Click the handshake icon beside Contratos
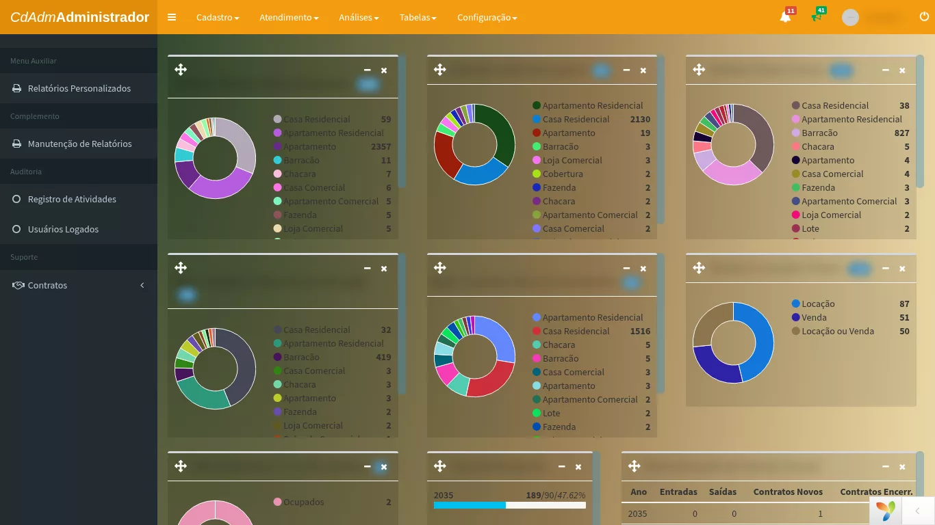This screenshot has height=525, width=935. click(x=18, y=285)
